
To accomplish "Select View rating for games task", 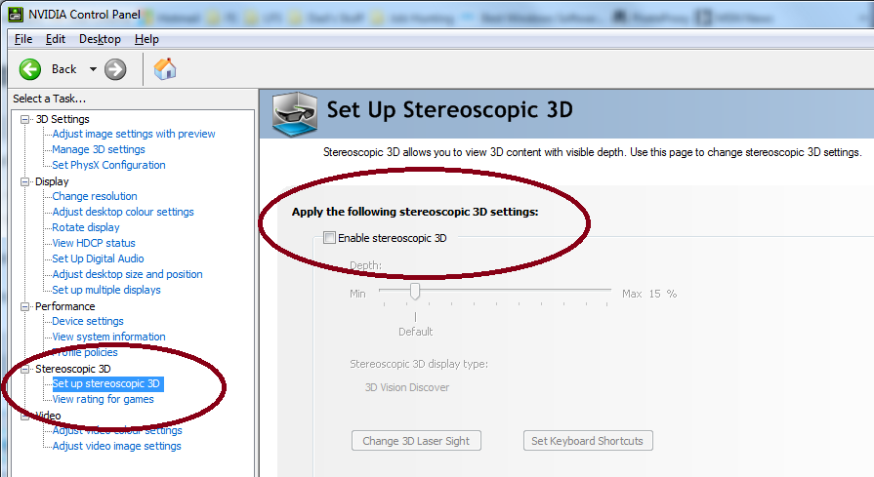I will pyautogui.click(x=103, y=399).
